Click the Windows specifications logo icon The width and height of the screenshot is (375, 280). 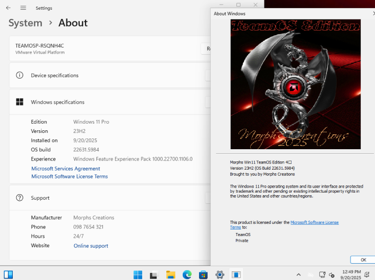[x=19, y=102]
